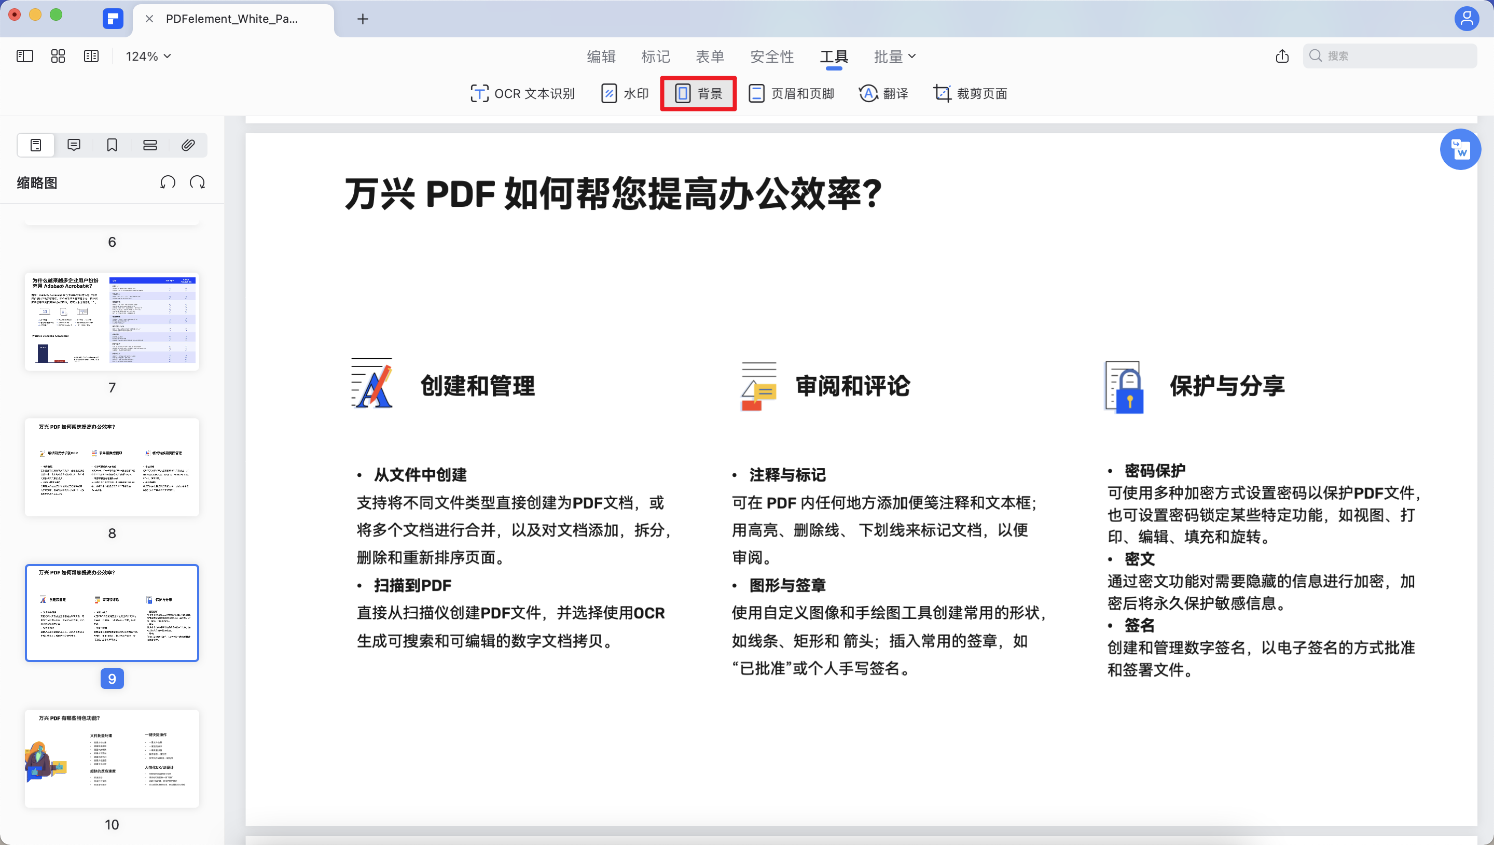
Task: Open the 页眉和页脚 header and footer tool
Action: click(792, 93)
